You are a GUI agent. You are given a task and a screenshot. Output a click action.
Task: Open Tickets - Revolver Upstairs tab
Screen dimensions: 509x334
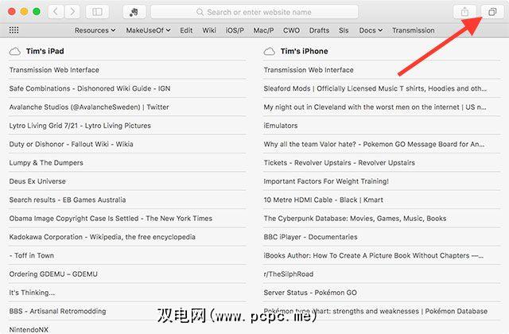[382, 162]
